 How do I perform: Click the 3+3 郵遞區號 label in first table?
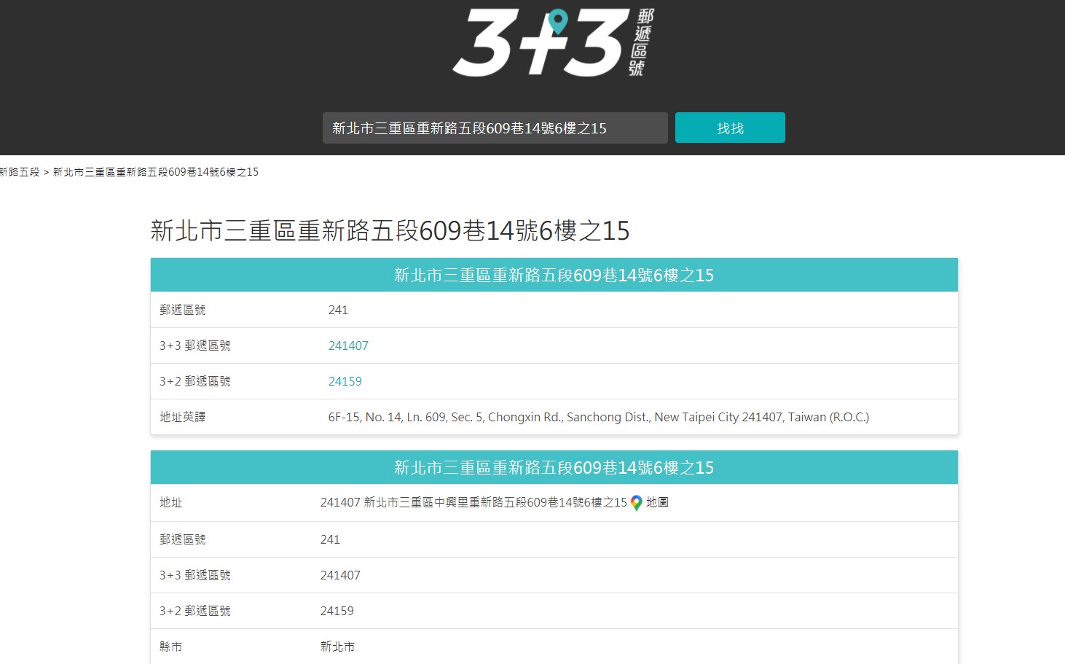(x=195, y=345)
